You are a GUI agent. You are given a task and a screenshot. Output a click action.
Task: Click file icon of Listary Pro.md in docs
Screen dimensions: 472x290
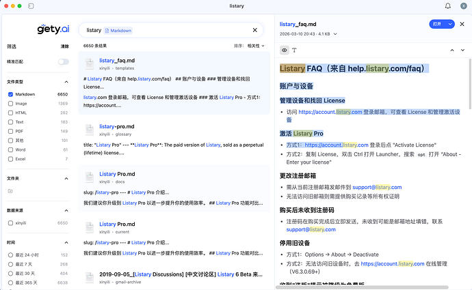click(x=90, y=177)
